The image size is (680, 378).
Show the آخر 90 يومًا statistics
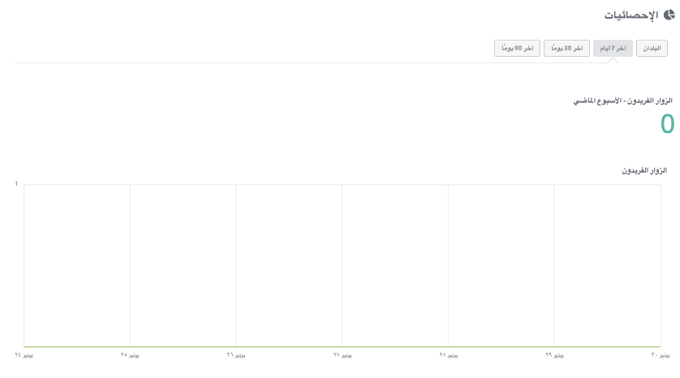pyautogui.click(x=518, y=48)
